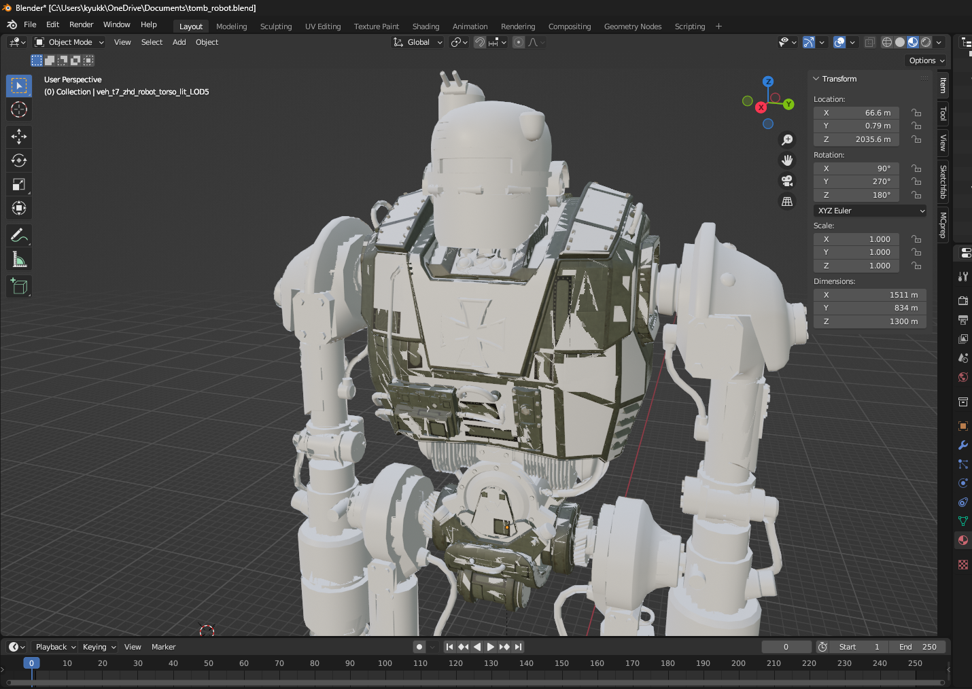Switch to the Geometry Nodes workspace tab
The image size is (972, 689).
coord(633,26)
